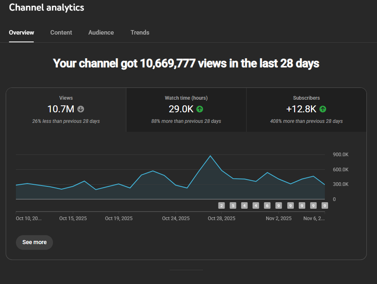Click the +12.8K subscribers value

coord(301,109)
